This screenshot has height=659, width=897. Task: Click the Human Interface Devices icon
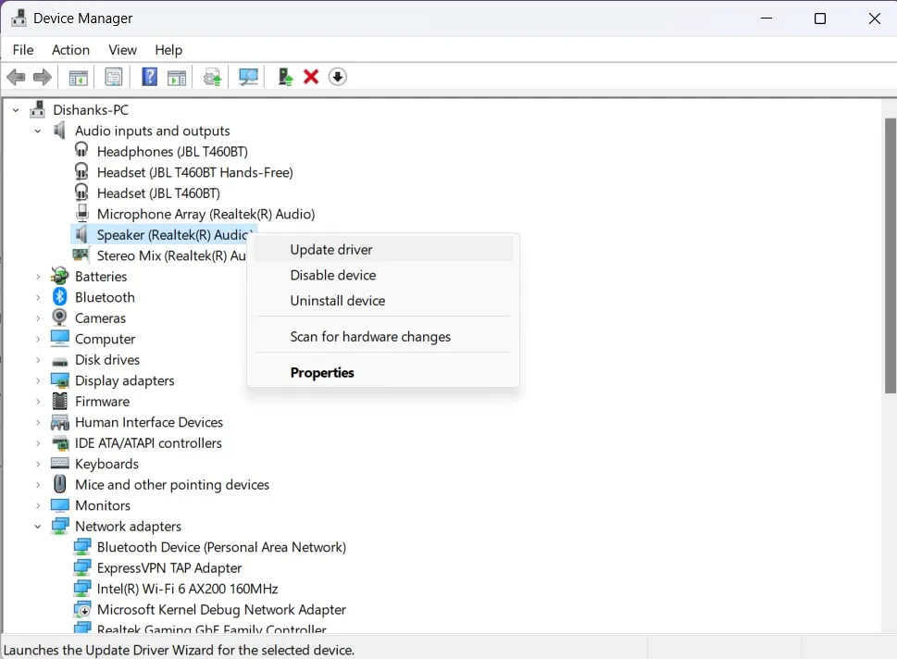pyautogui.click(x=59, y=422)
